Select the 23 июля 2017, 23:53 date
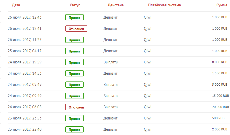 point(25,118)
